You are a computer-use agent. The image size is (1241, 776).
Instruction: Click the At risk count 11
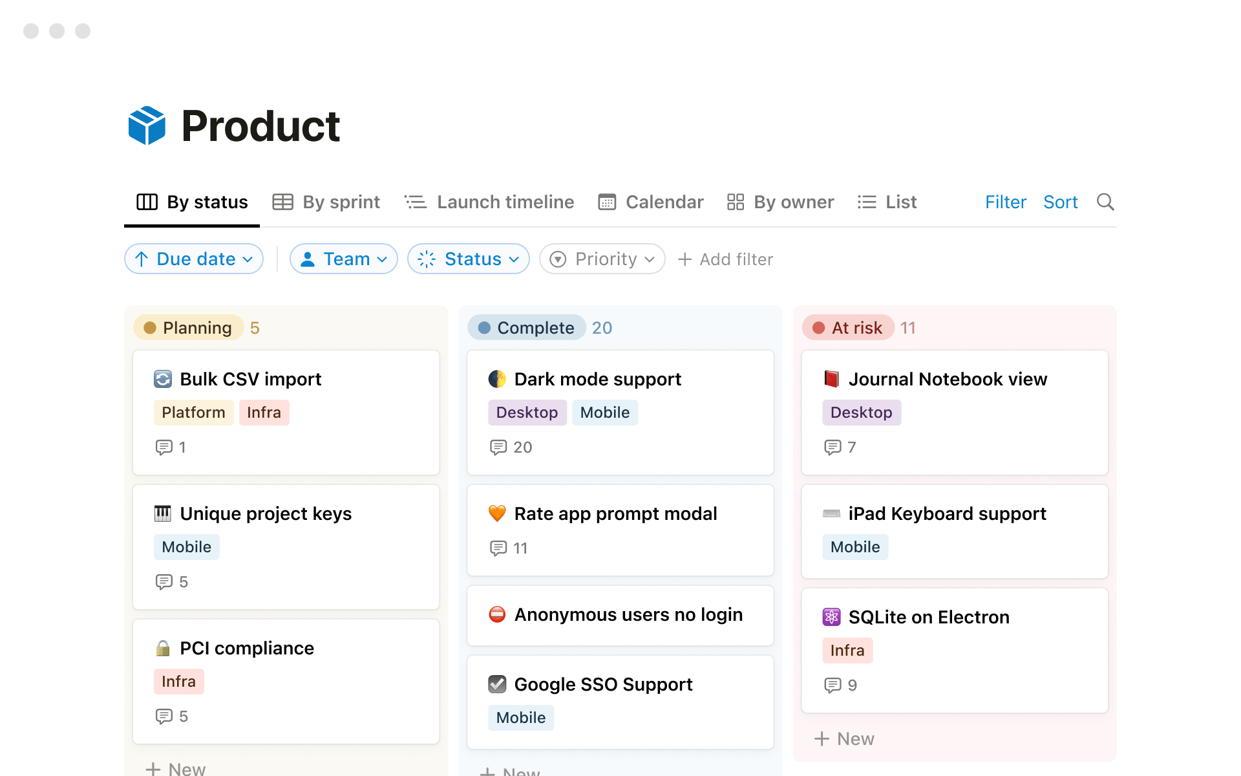tap(907, 328)
